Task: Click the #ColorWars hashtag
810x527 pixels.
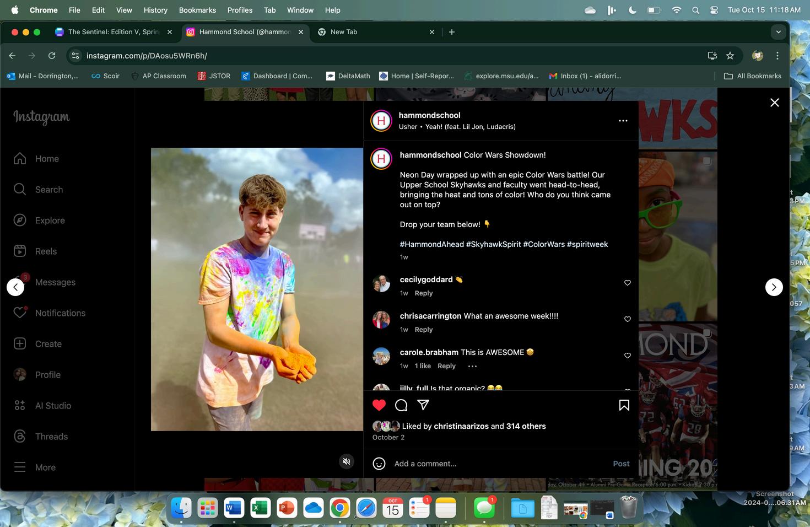Action: 544,244
